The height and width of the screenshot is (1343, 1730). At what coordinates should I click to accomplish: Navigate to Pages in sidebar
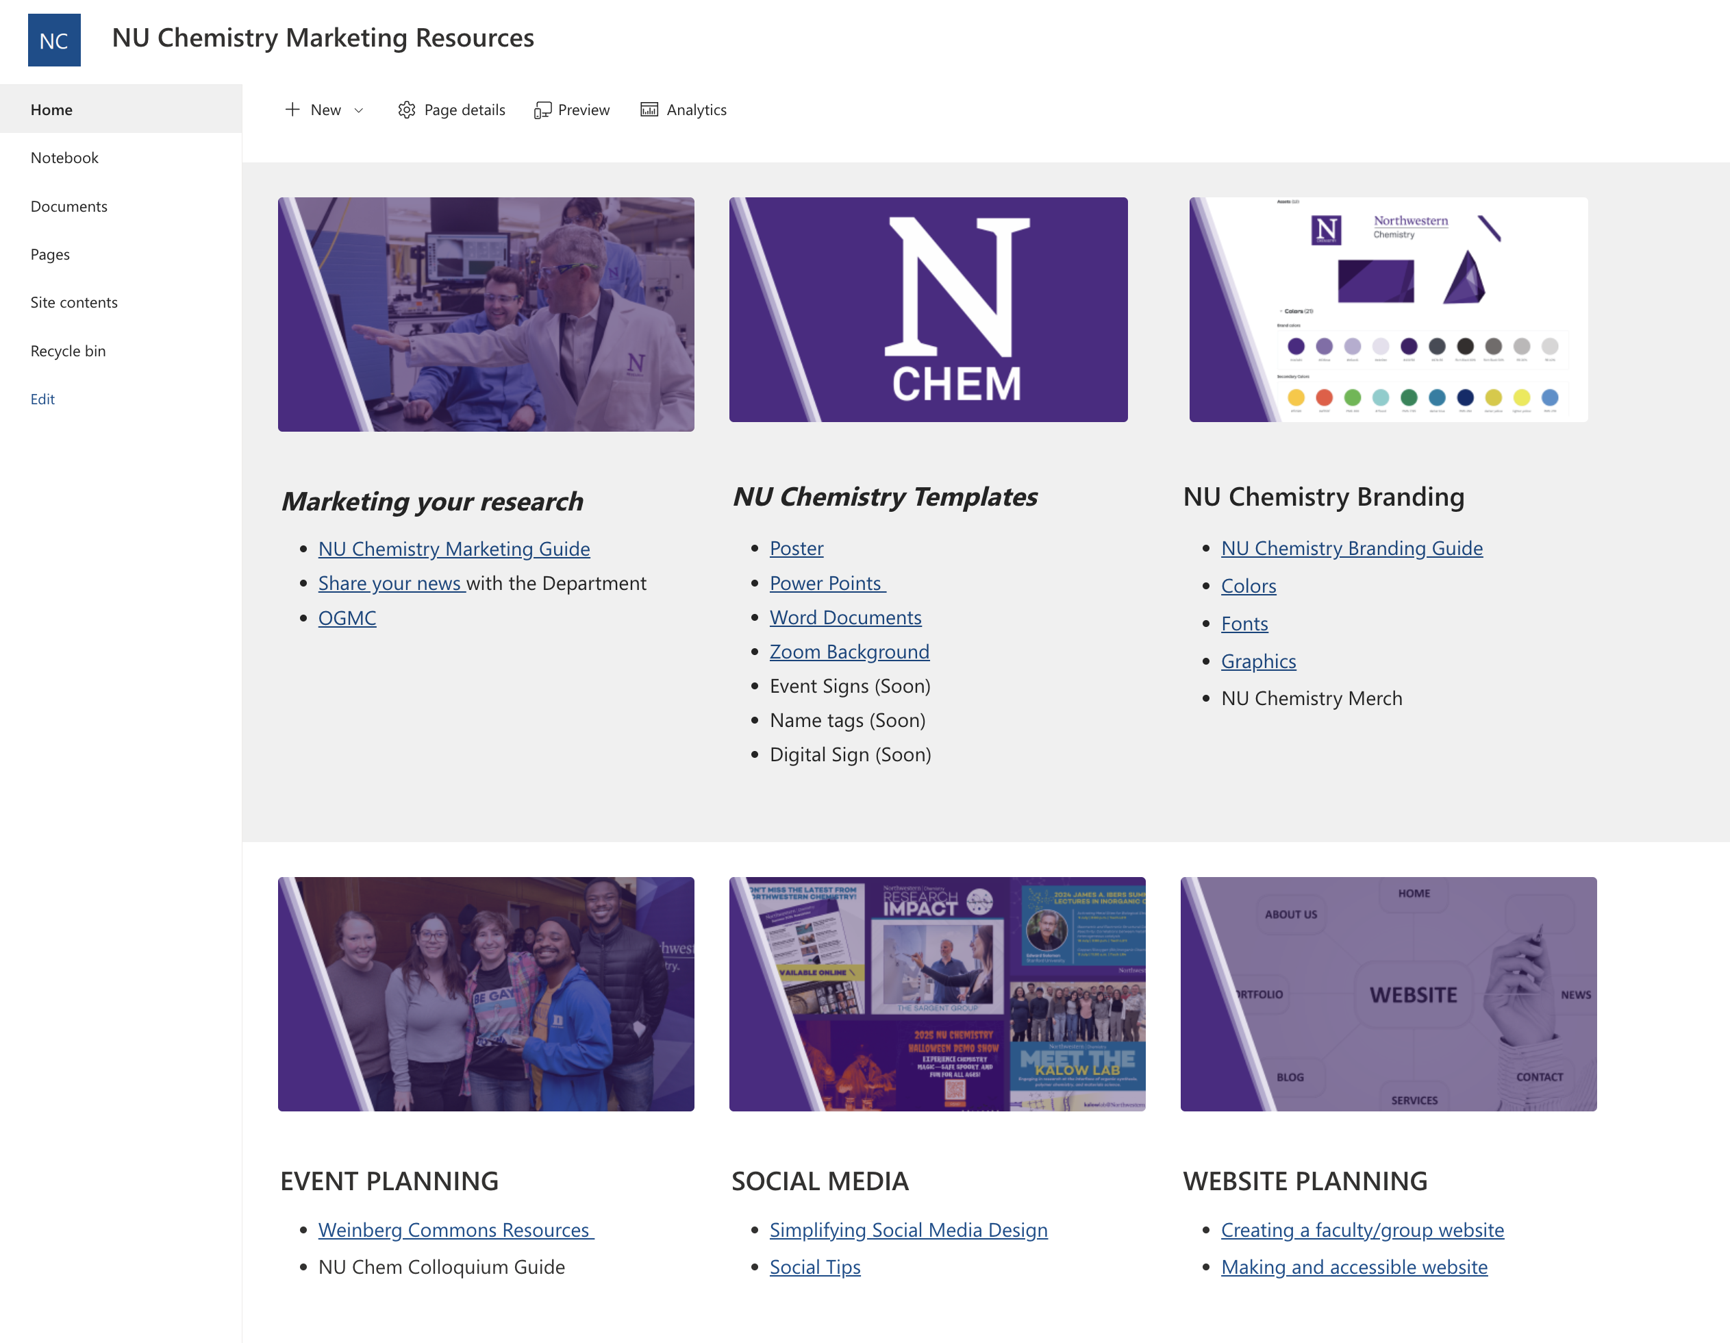(49, 254)
